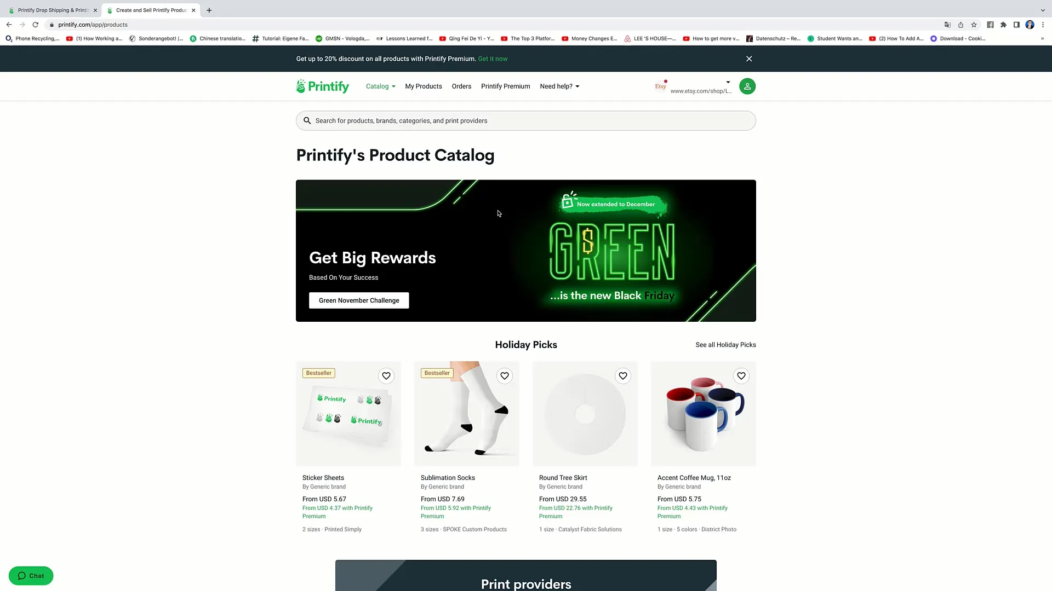Expand the Need help dropdown menu

click(x=559, y=86)
